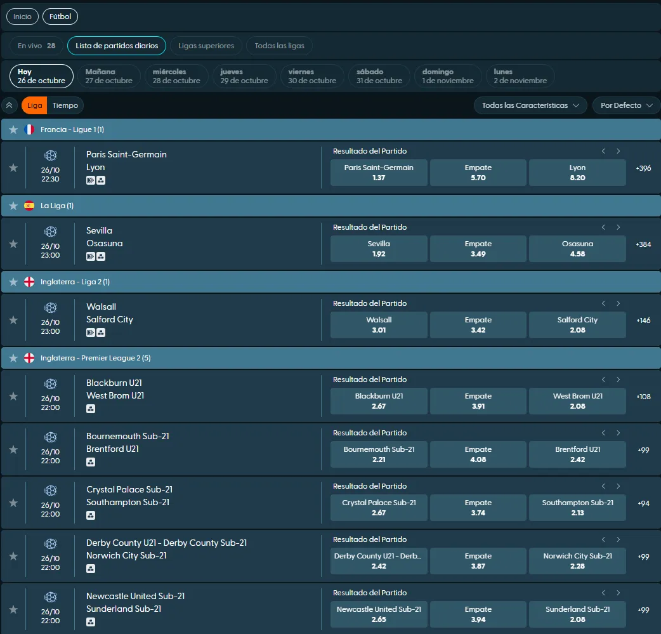Show previous market for PSG vs Lyon
Screen dimensions: 661x634
pos(603,151)
